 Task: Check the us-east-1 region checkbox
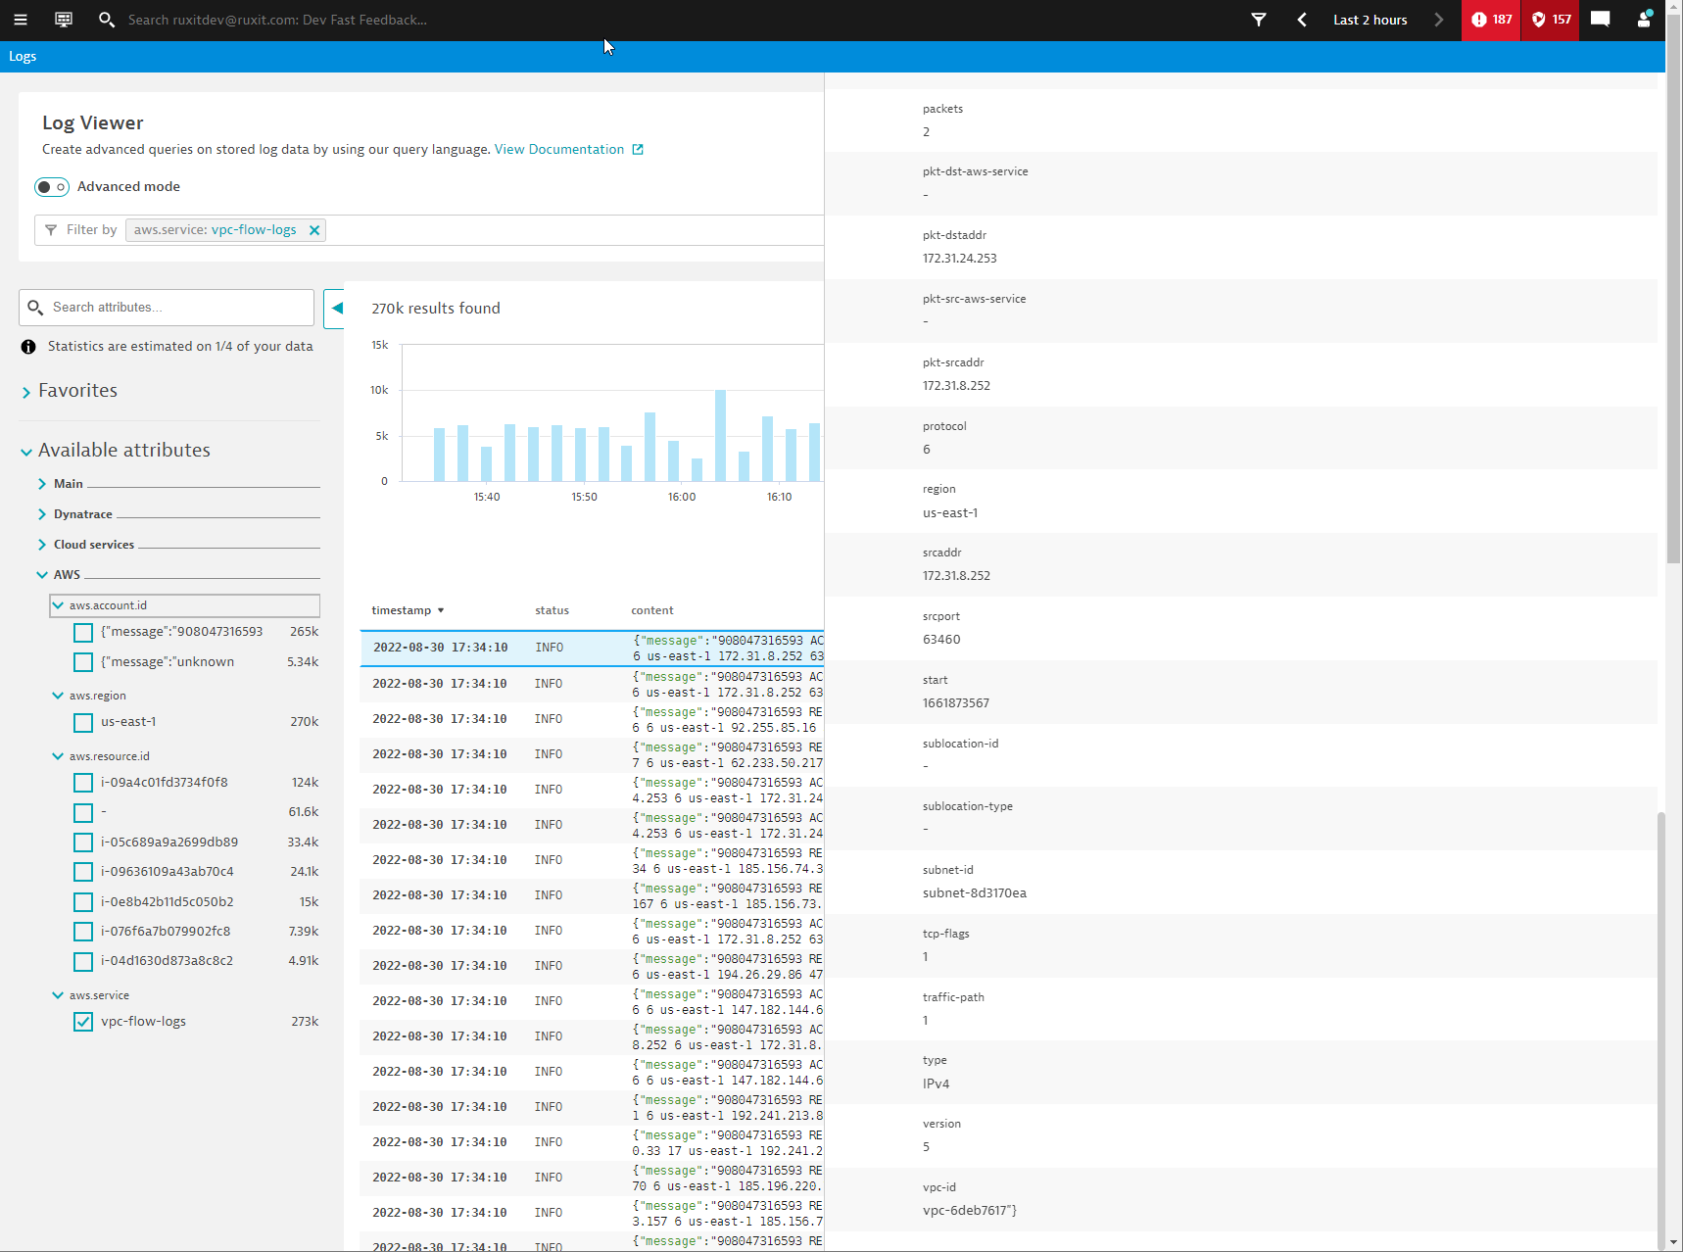[83, 722]
